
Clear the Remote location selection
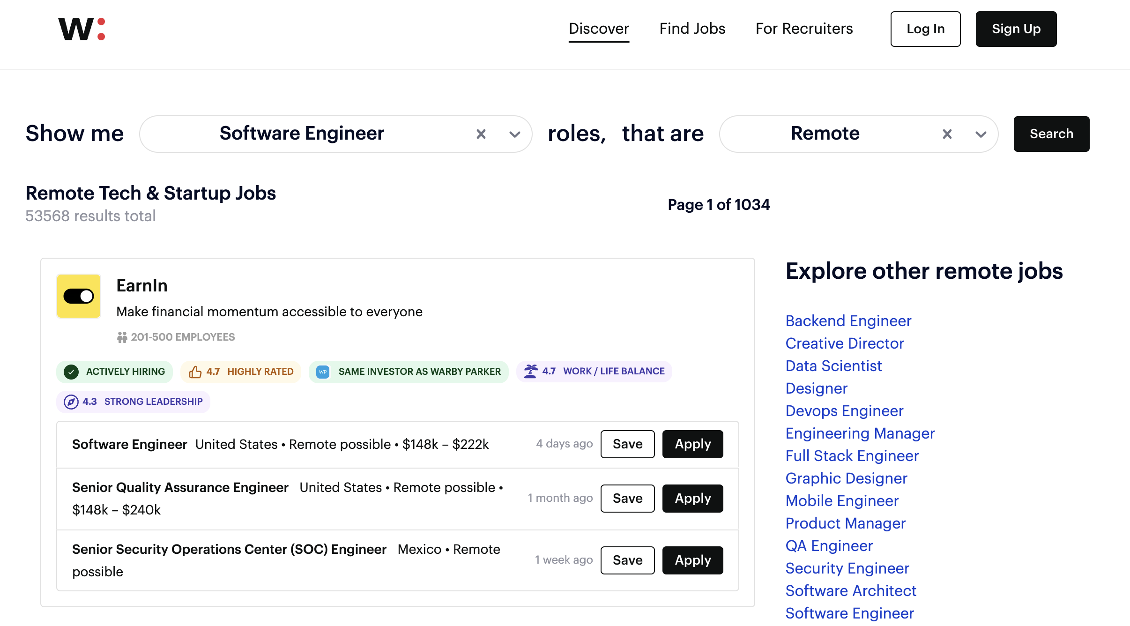pos(947,134)
